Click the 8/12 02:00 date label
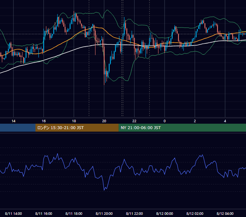The height and width of the screenshot is (217, 246). tap(195, 213)
